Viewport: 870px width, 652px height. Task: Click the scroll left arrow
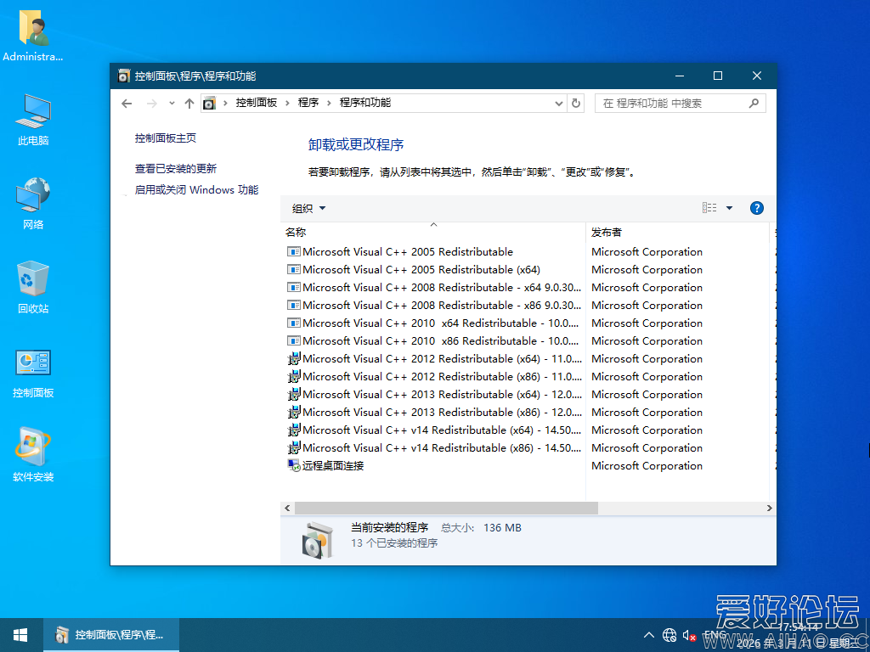point(287,508)
